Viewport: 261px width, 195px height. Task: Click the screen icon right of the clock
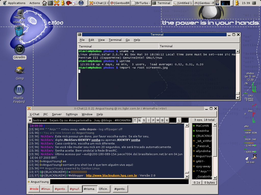(254, 3)
